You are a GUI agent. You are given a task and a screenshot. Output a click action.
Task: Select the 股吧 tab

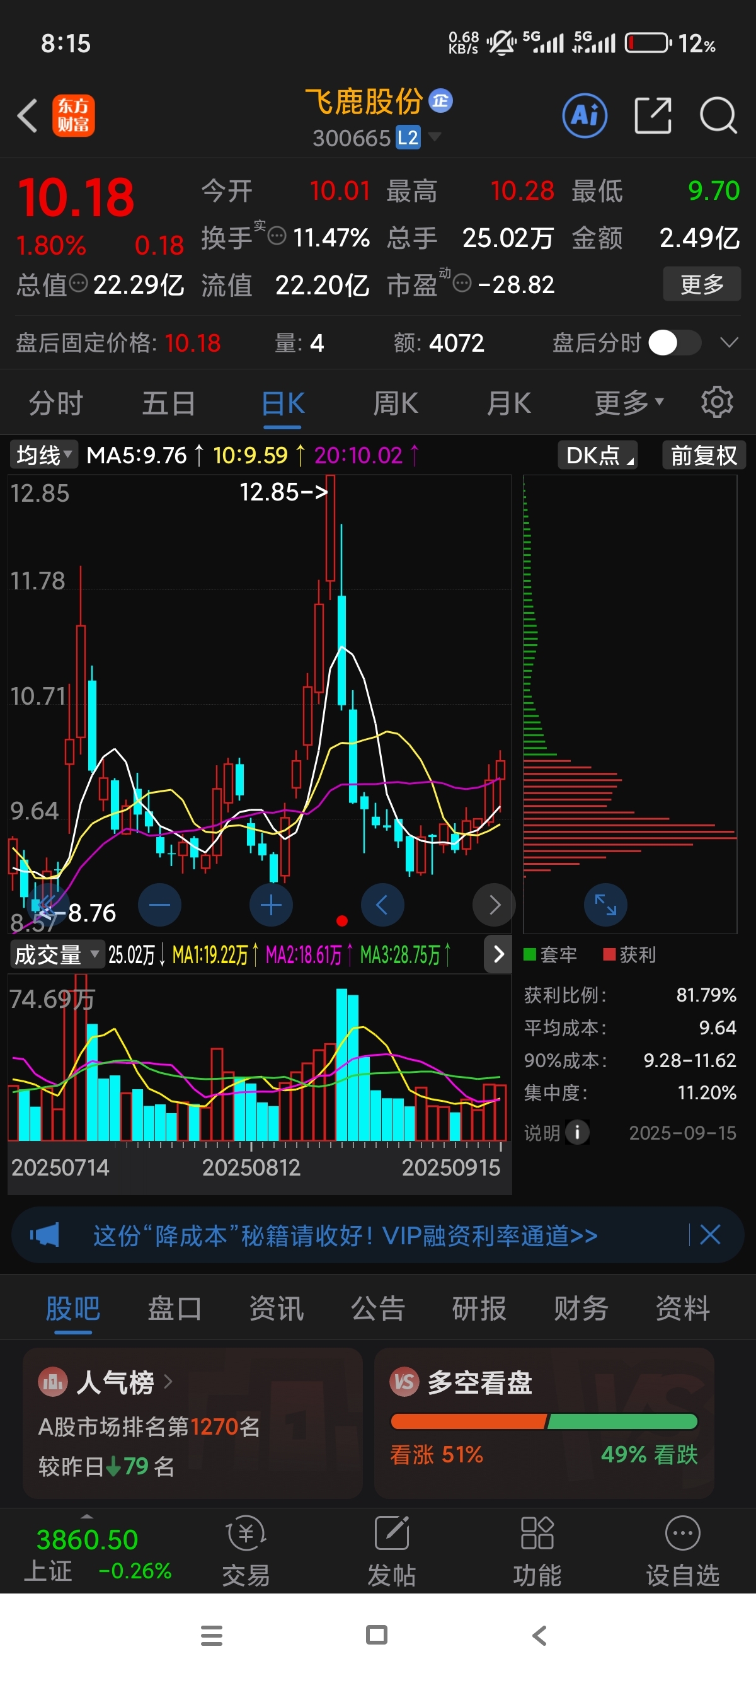(x=72, y=1309)
